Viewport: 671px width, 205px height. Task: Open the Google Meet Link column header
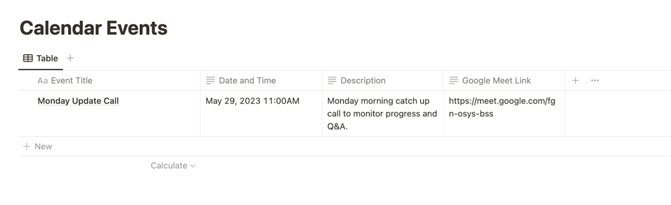click(497, 81)
